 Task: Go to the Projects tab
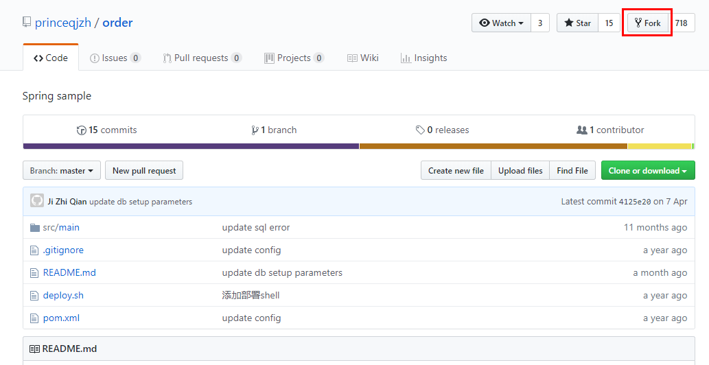point(294,58)
